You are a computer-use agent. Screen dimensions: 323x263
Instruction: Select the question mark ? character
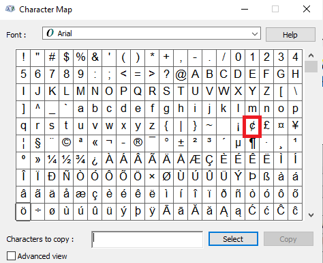[x=166, y=75]
